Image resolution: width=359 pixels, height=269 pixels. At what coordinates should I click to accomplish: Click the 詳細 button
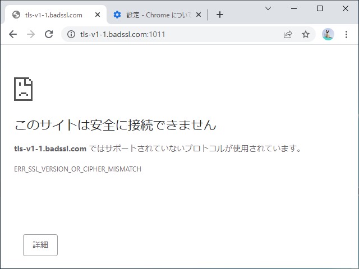40,245
